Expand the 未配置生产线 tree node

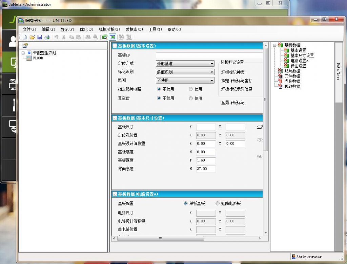click(23, 53)
